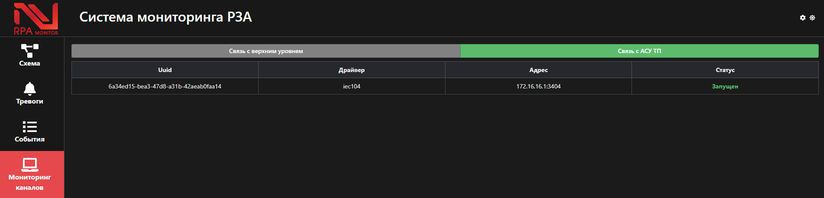The height and width of the screenshot is (198, 824).
Task: Click the iec104 driver cell
Action: pos(351,86)
